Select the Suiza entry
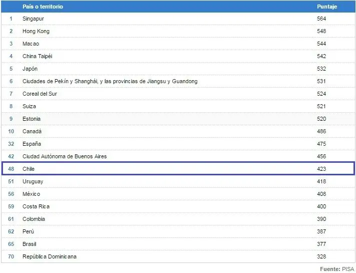Image resolution: width=356 pixels, height=273 pixels. [29, 106]
